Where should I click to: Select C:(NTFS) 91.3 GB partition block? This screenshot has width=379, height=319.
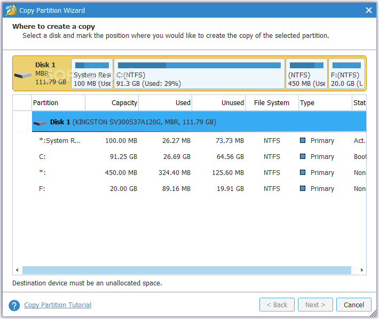(x=199, y=74)
